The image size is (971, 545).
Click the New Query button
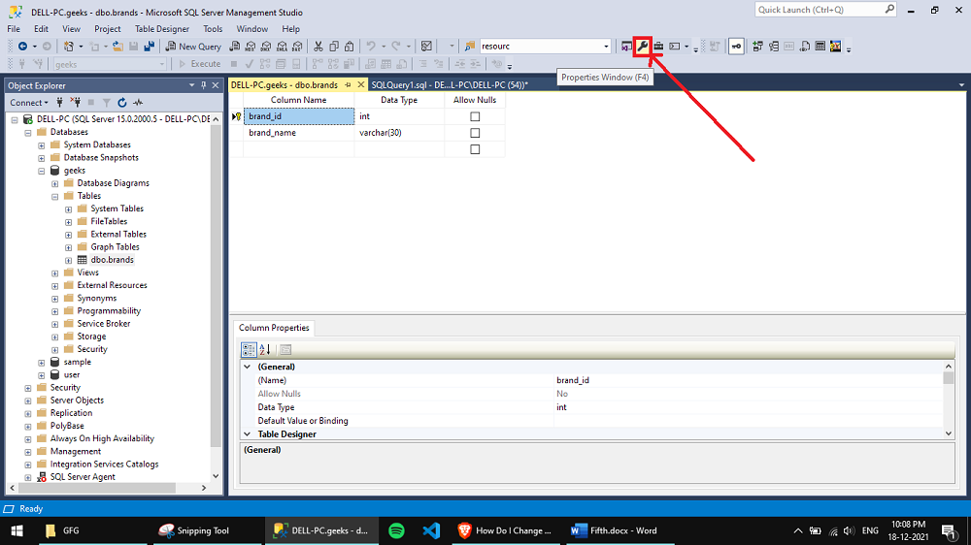[x=193, y=47]
